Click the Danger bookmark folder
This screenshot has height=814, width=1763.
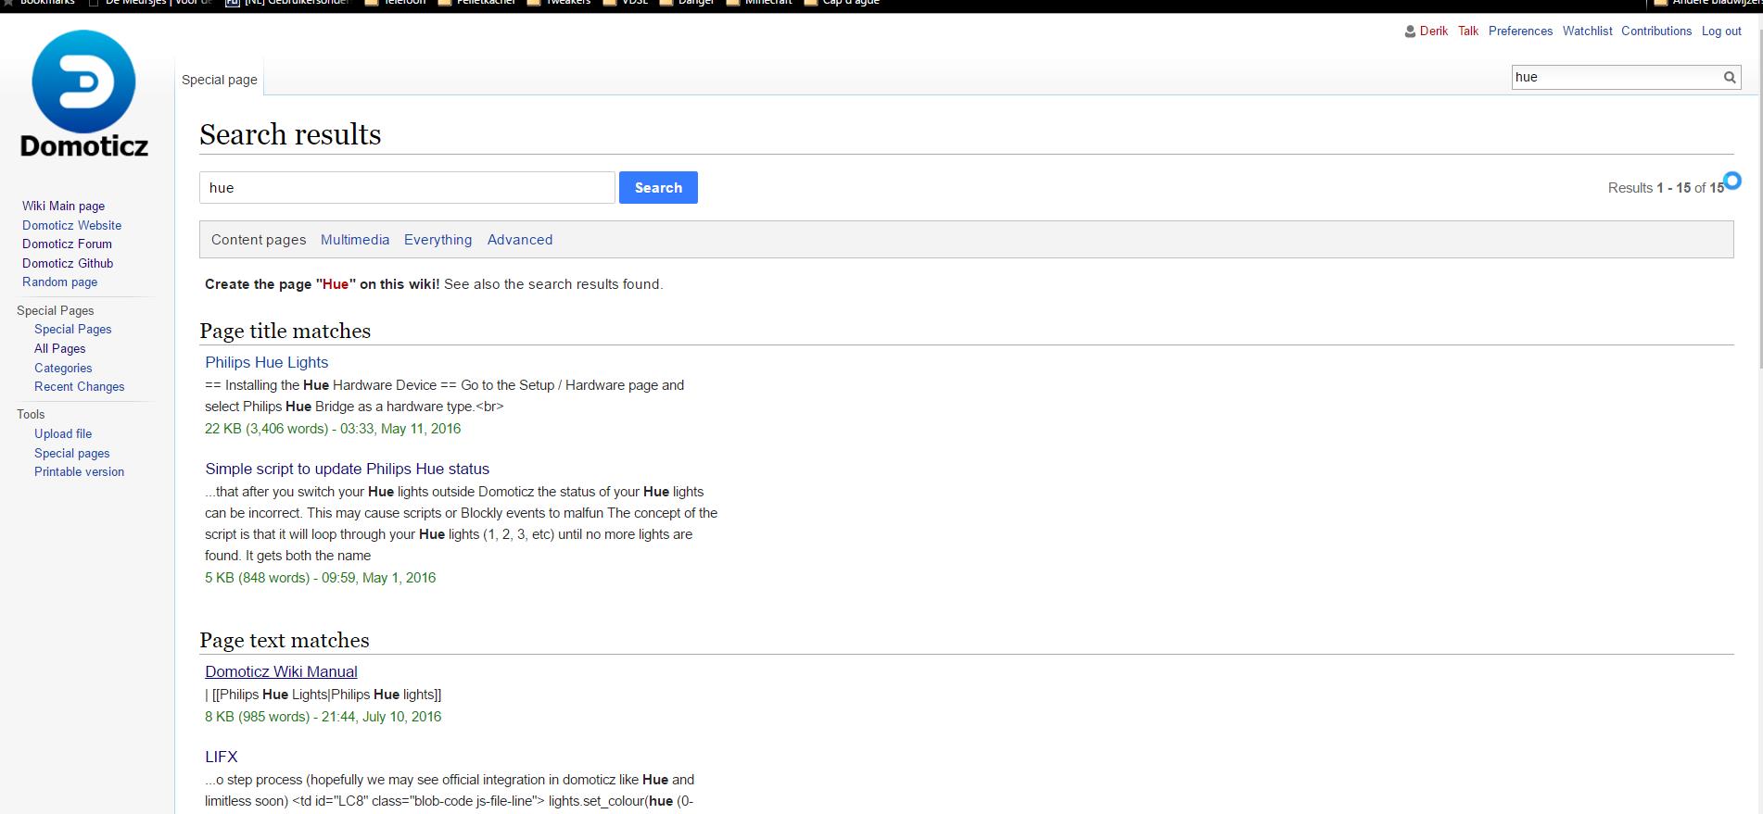point(686,3)
